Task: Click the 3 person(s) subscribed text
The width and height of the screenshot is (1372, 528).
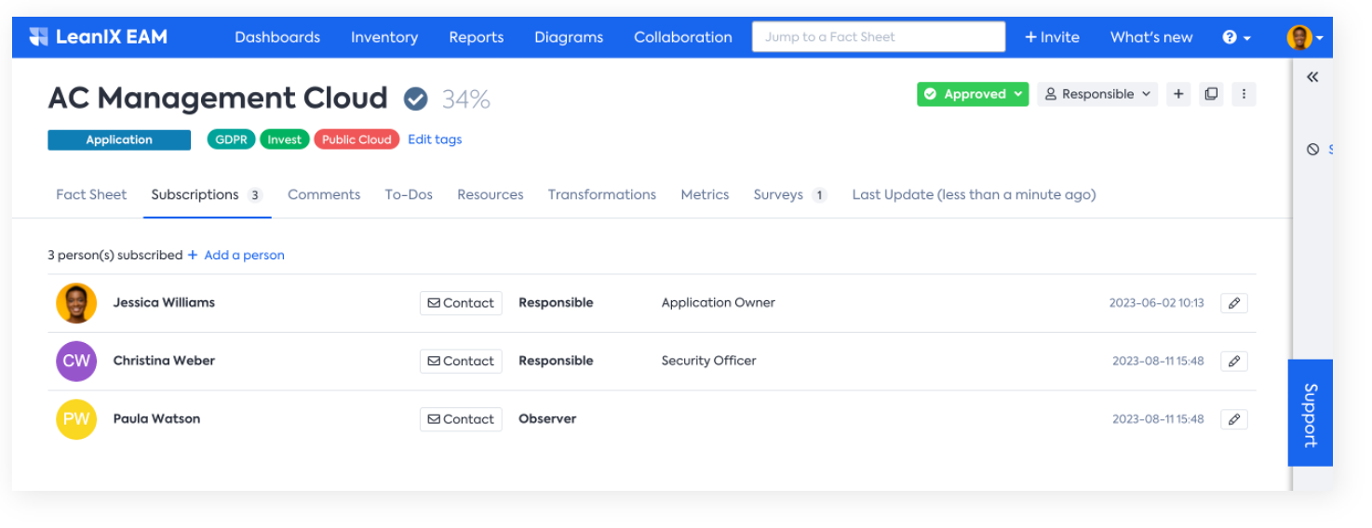Action: (x=114, y=255)
